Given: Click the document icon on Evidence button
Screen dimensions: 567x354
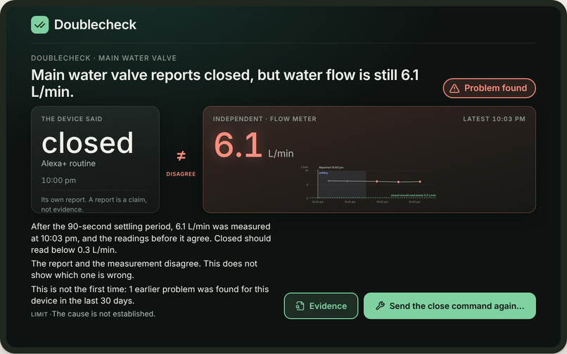Looking at the screenshot, I should [300, 306].
